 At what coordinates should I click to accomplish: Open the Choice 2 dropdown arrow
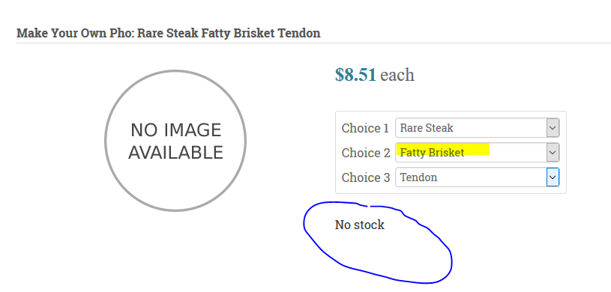tap(553, 153)
